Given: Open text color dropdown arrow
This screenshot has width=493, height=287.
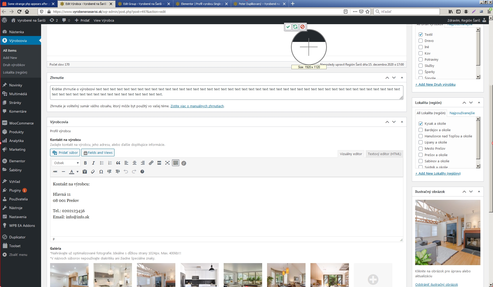Looking at the screenshot, I should (78, 172).
